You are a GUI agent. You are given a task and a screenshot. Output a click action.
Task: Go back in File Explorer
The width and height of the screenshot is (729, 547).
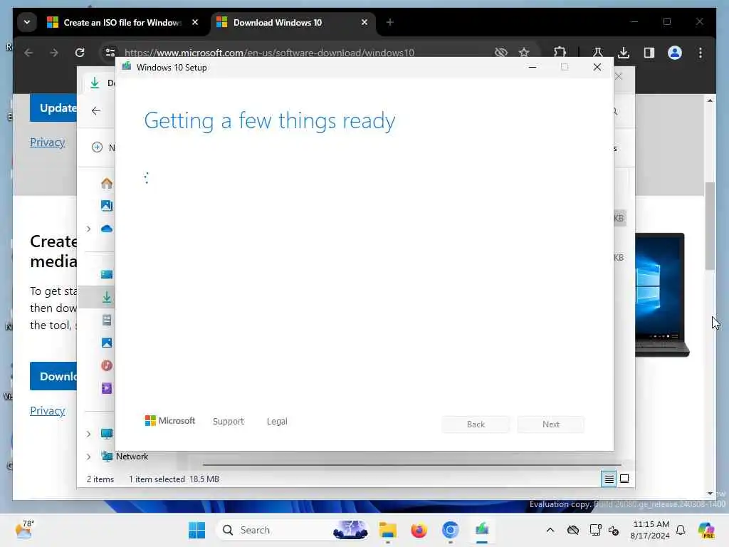(96, 110)
